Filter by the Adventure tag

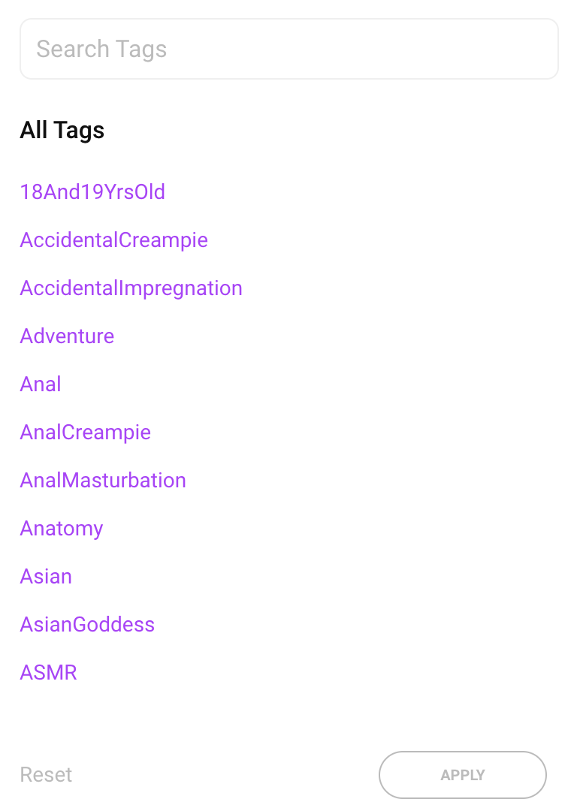pyautogui.click(x=67, y=336)
